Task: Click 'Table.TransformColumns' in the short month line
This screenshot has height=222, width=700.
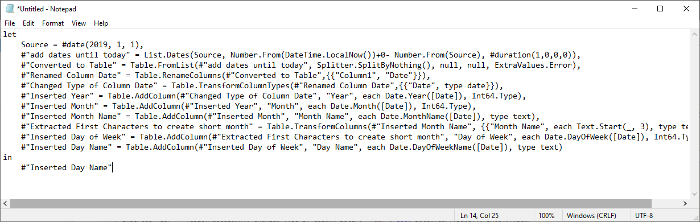Action: 317,126
